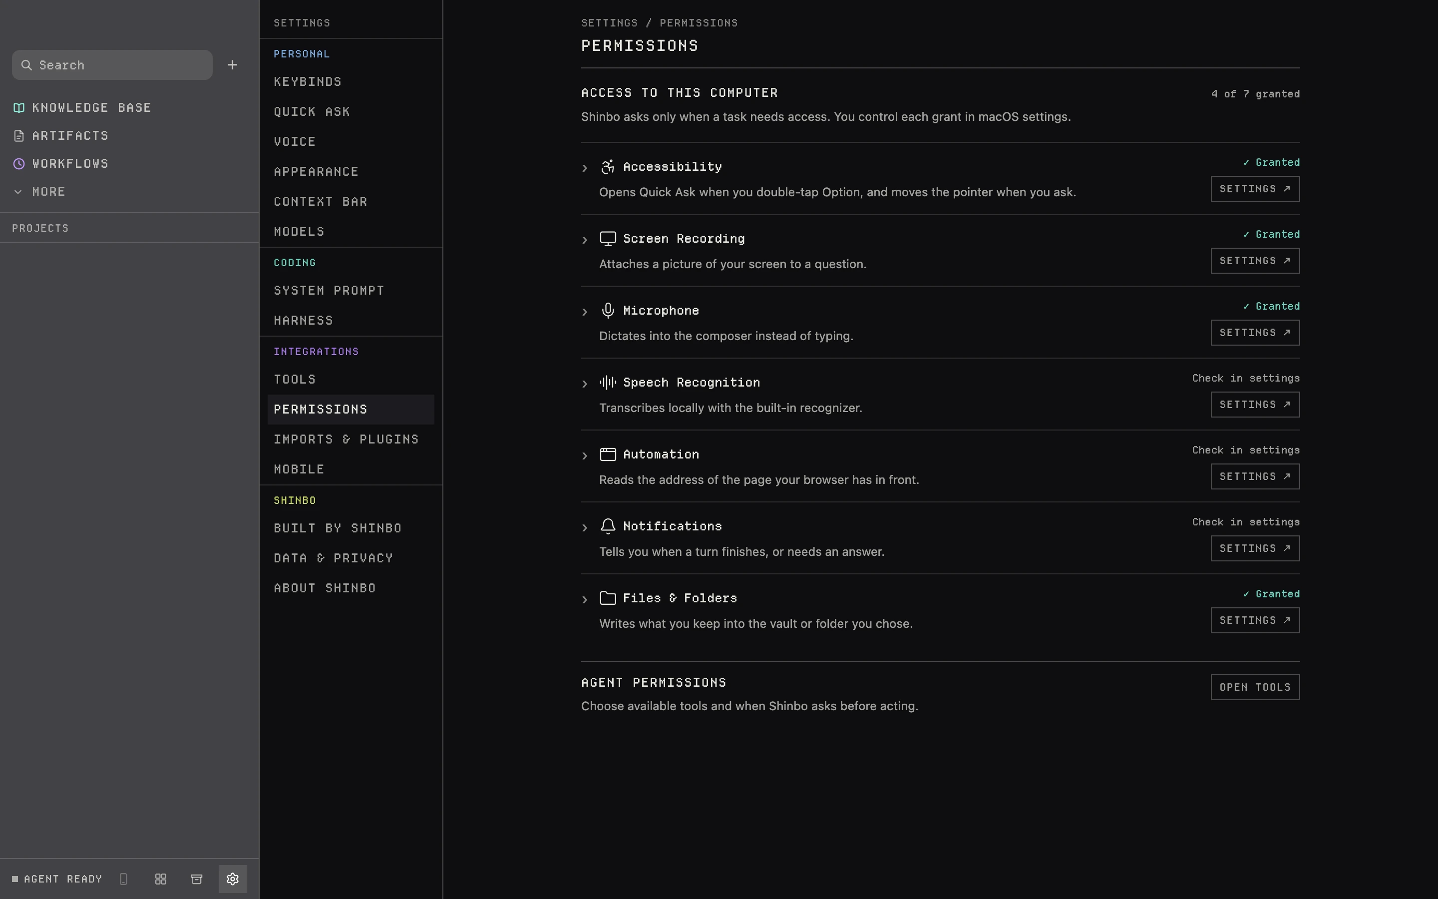Click the Speech Recognition waveform icon
The height and width of the screenshot is (899, 1438).
click(607, 382)
